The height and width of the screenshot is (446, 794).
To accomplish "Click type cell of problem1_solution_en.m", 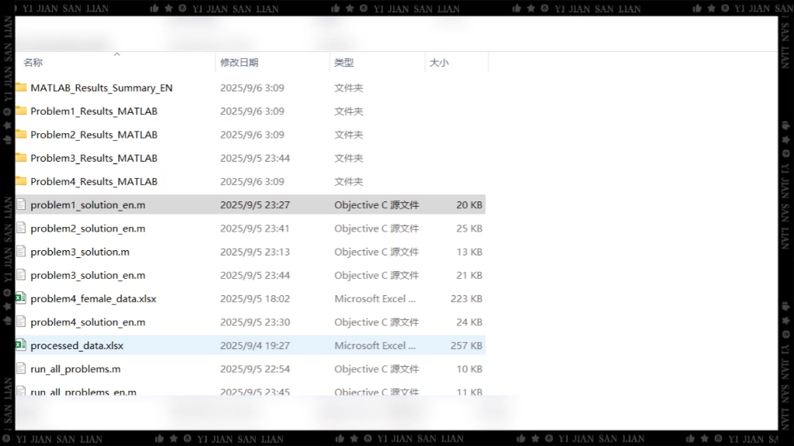I will pos(376,204).
